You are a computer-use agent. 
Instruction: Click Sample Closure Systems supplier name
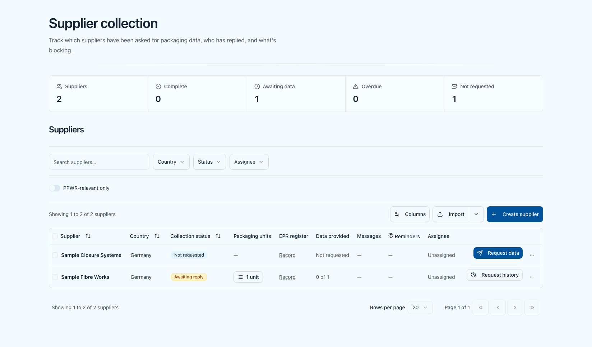(91, 255)
